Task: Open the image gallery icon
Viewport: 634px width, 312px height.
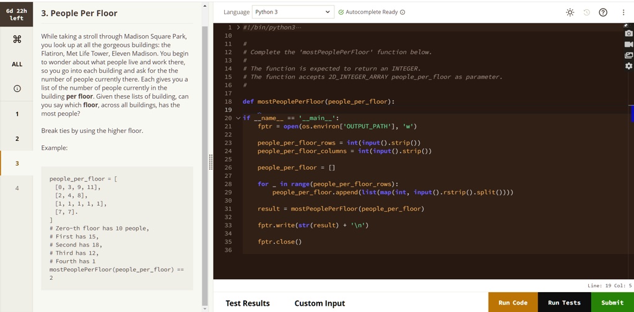Action: coord(629,56)
